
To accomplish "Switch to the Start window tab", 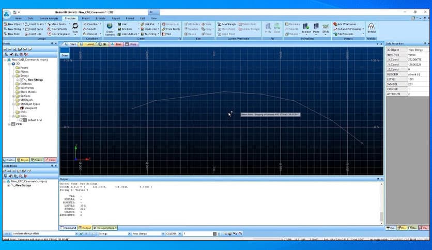I will pyautogui.click(x=70, y=44).
